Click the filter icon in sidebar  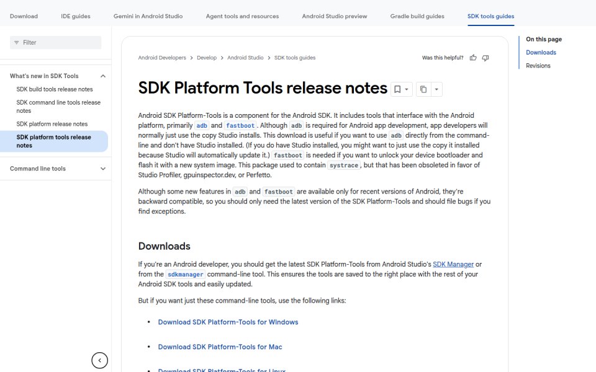[16, 43]
